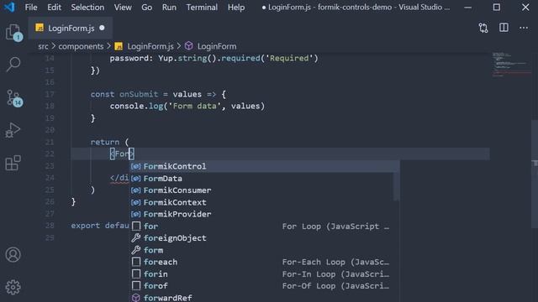Open Source Control view with 14 badge
The width and height of the screenshot is (538, 302).
[13, 98]
